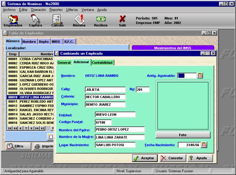Click the Nombre de la Madre field
The width and height of the screenshot is (236, 175).
tap(120, 137)
